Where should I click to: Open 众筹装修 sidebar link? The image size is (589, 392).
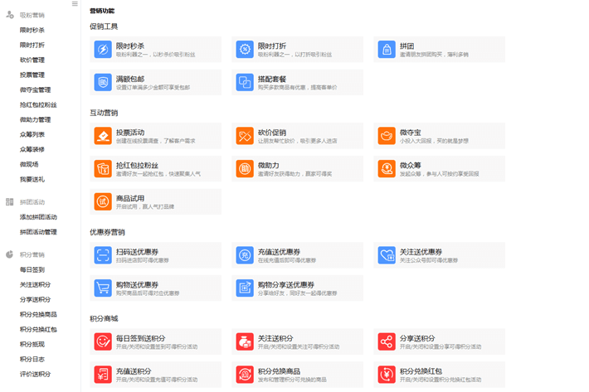pyautogui.click(x=32, y=149)
